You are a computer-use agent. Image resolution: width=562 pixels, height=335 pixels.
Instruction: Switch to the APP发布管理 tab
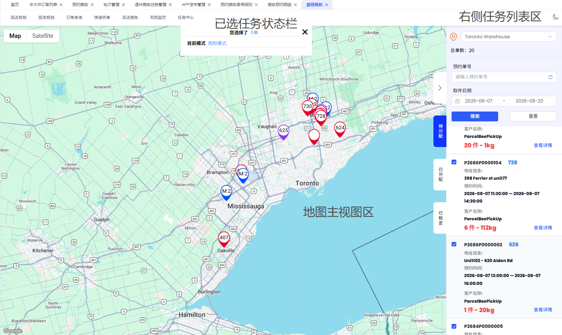194,5
